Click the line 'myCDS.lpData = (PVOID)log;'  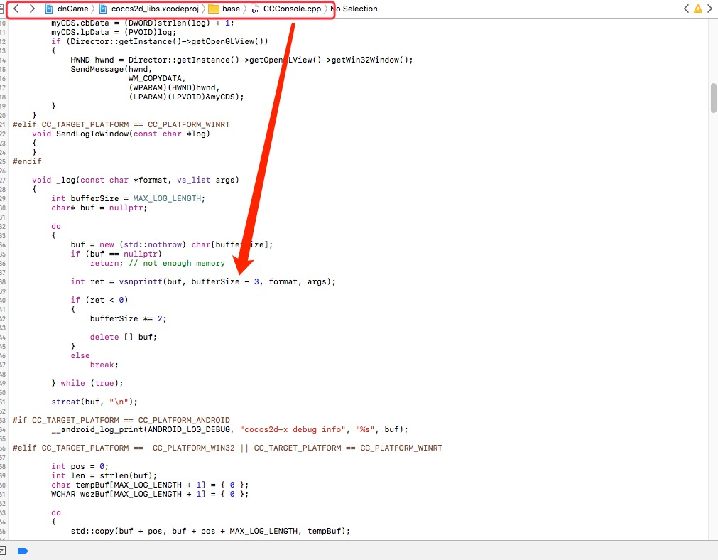coord(114,32)
